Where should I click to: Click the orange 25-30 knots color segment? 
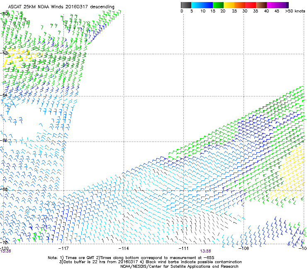(240, 5)
